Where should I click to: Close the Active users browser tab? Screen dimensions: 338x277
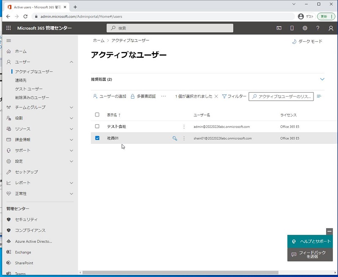pyautogui.click(x=65, y=7)
